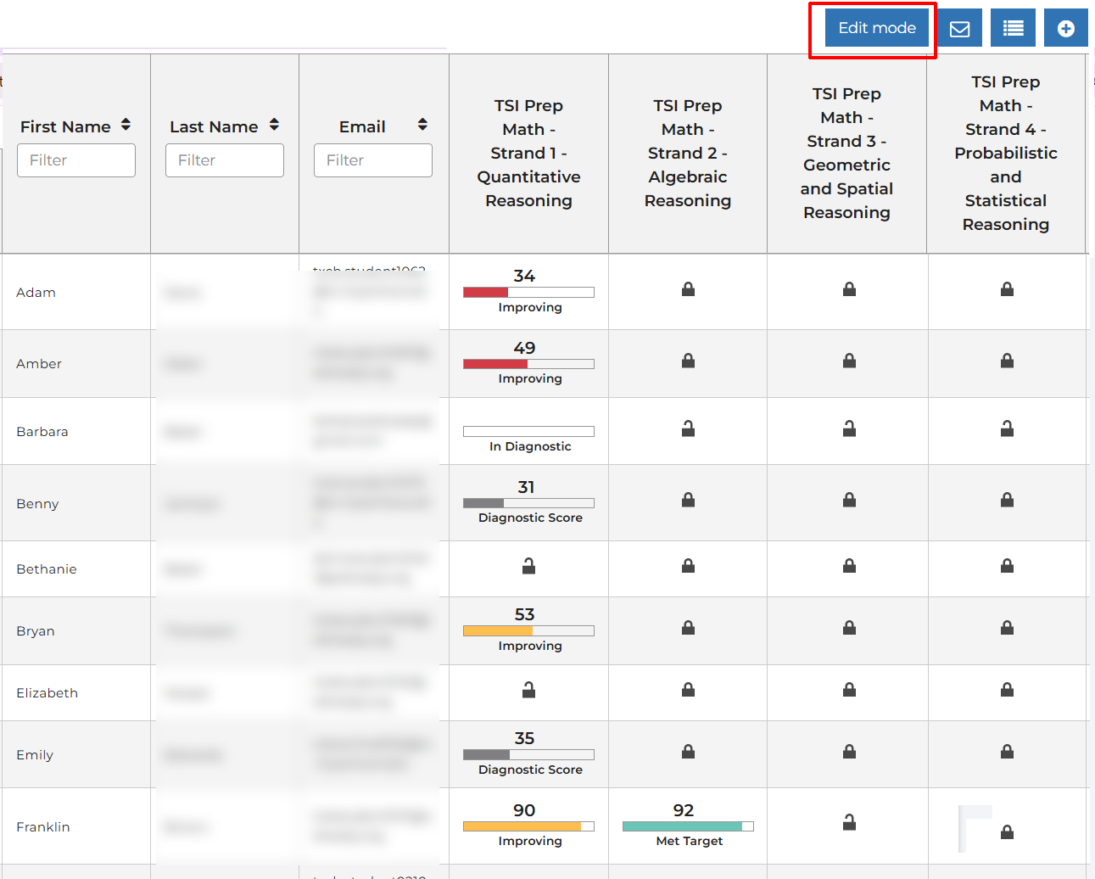
Task: Focus the First Name filter field
Action: click(76, 160)
